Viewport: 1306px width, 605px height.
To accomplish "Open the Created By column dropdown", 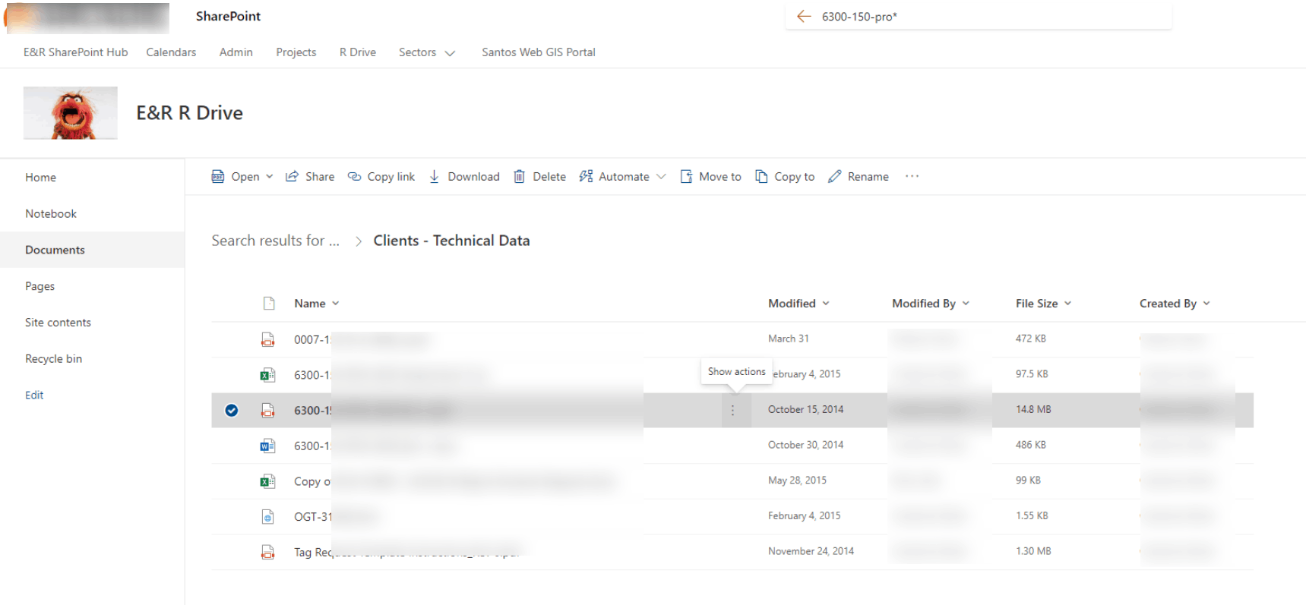I will [x=1206, y=304].
